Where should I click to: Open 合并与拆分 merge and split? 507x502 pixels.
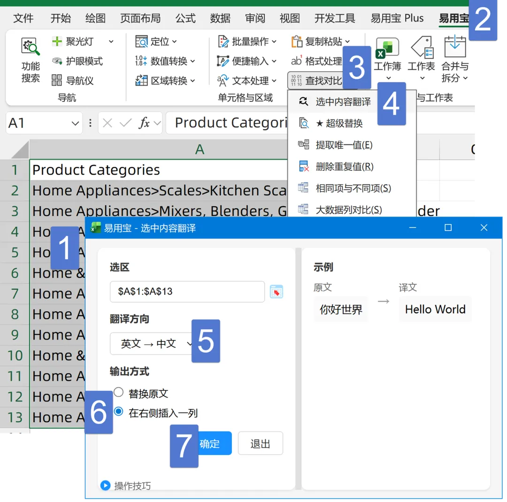point(454,59)
